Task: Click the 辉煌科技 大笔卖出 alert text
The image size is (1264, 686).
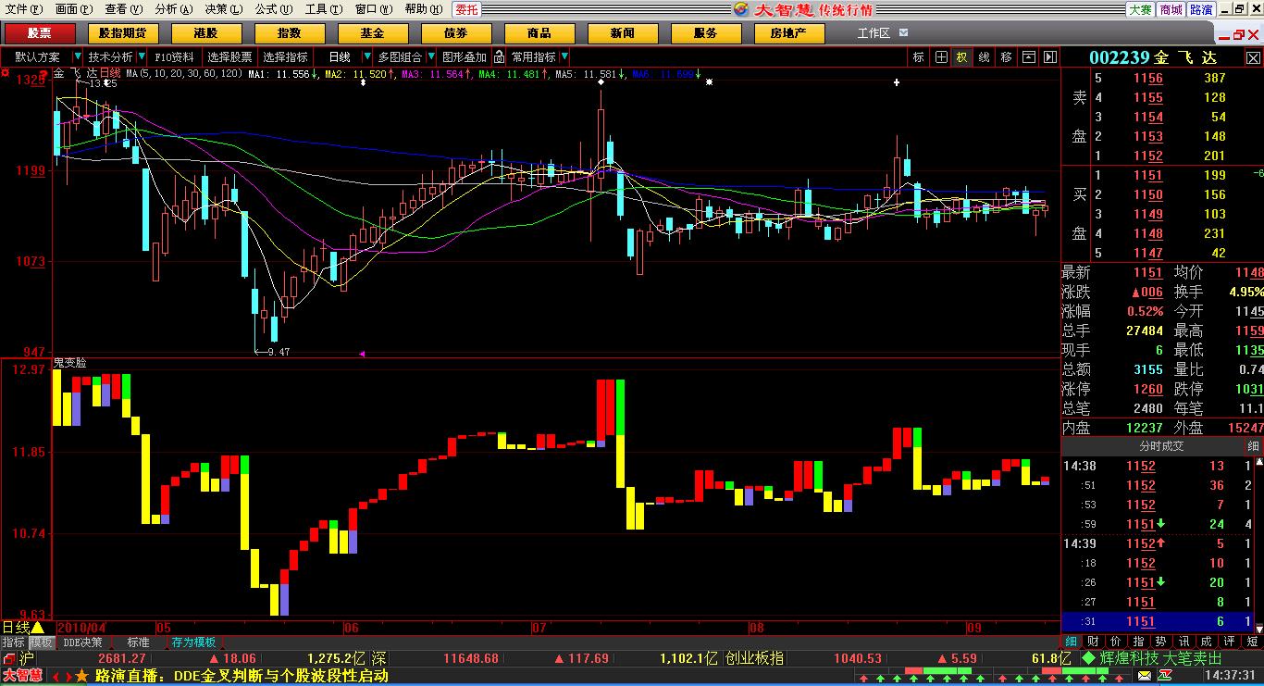Action: click(1160, 658)
